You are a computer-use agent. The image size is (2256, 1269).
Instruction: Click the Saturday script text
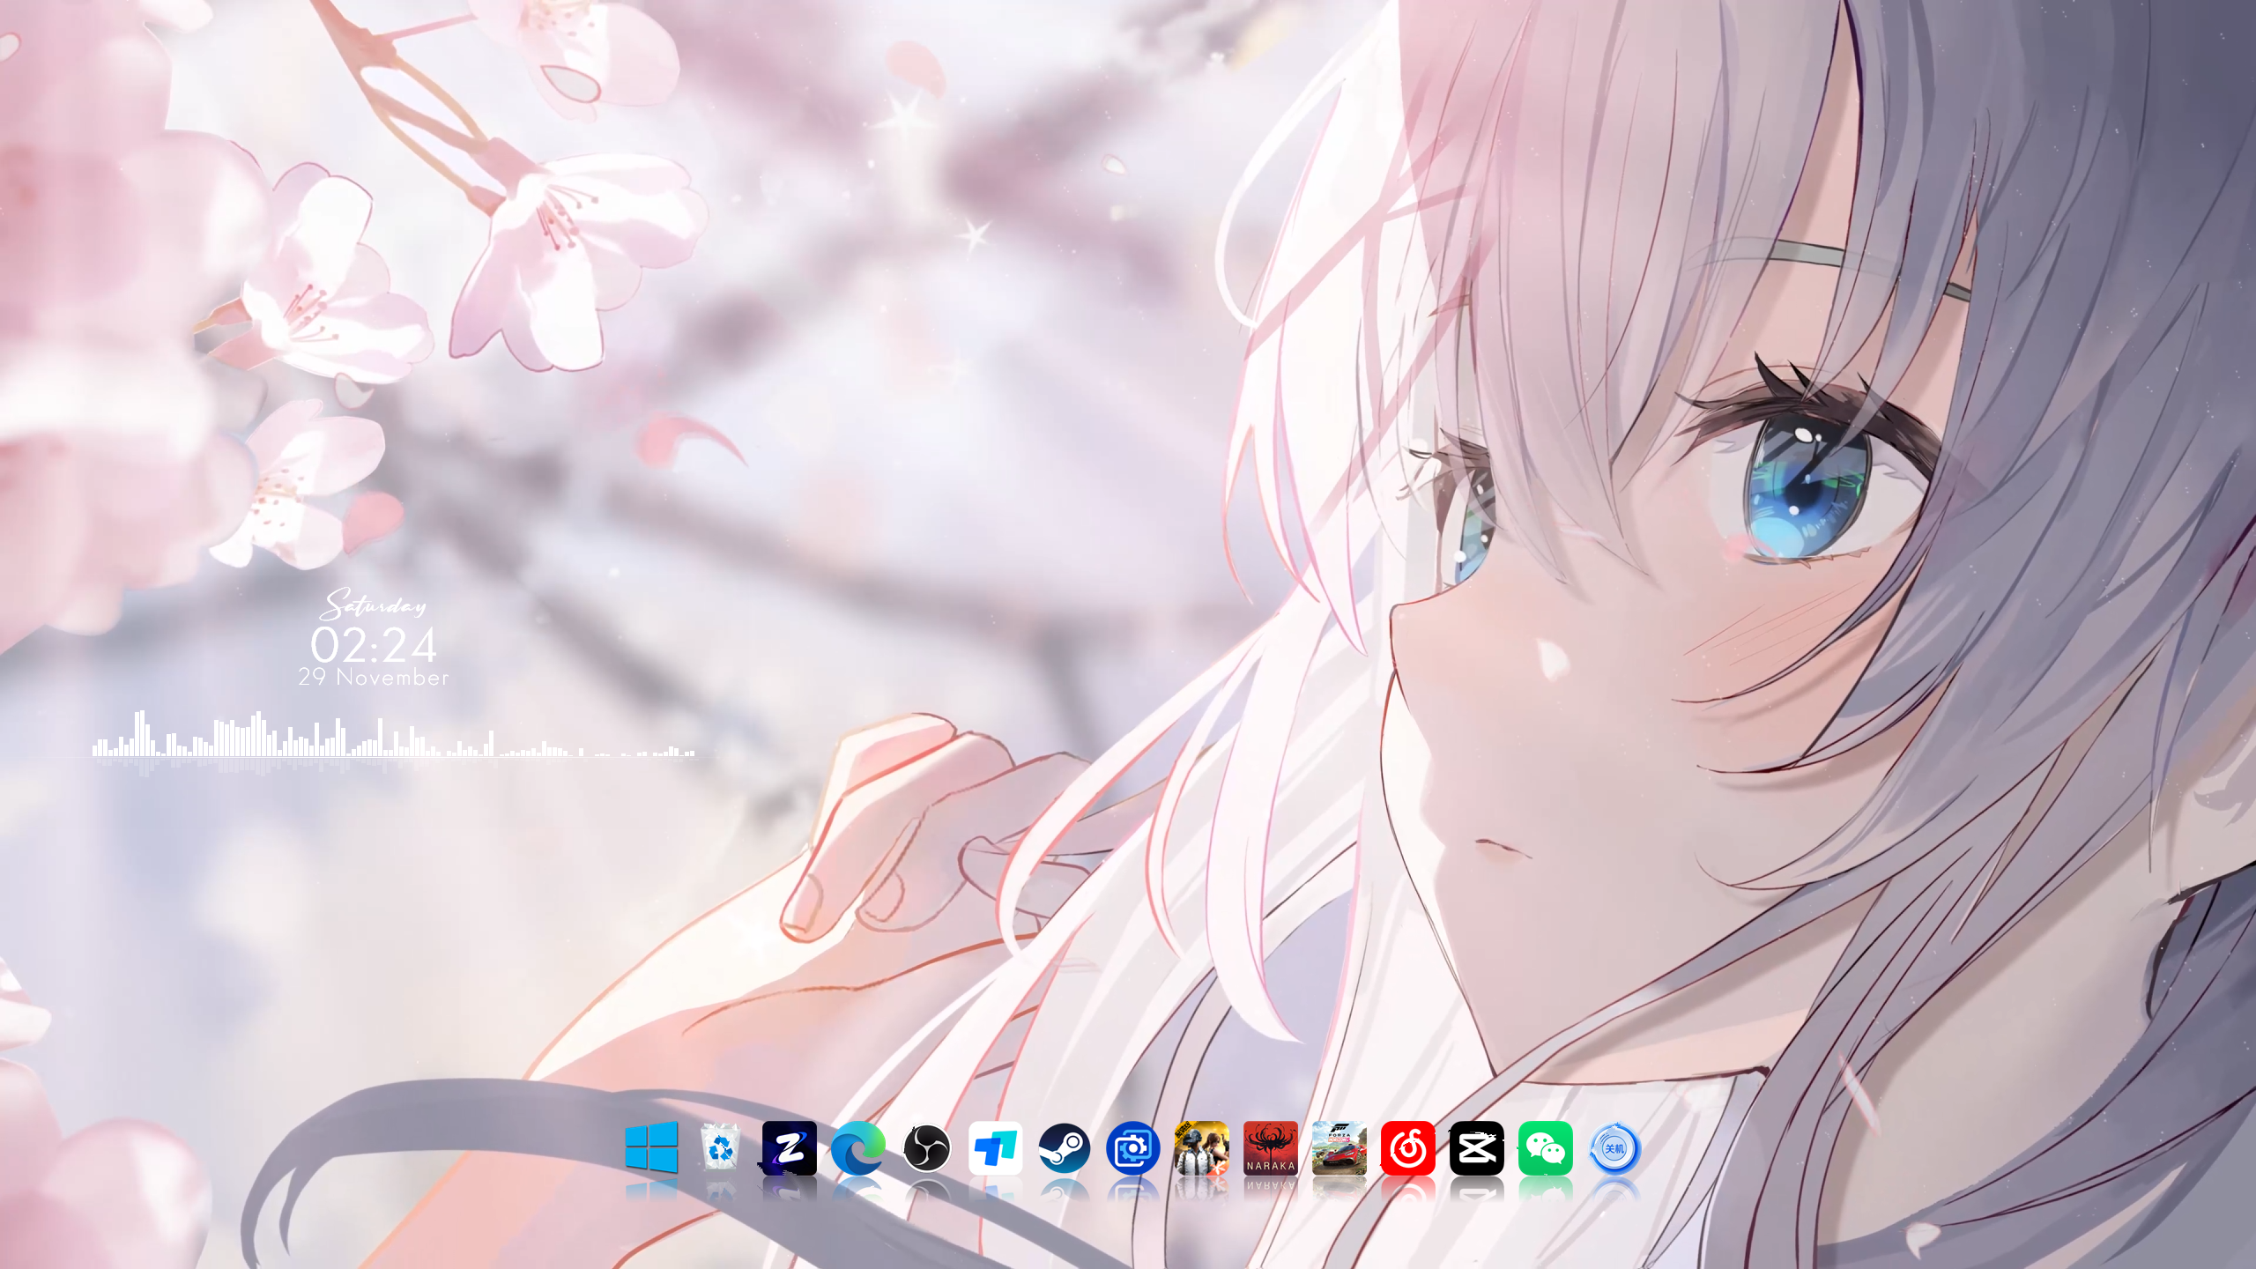point(374,605)
